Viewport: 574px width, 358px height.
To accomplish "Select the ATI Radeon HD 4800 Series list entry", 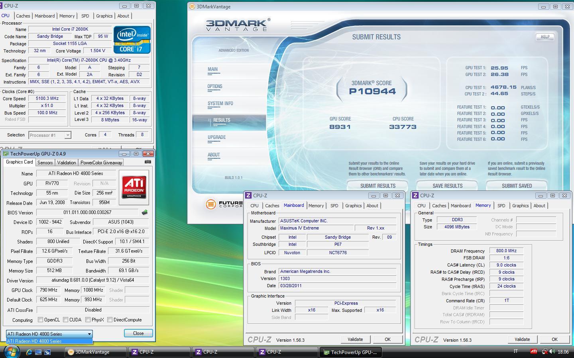I will (49, 341).
